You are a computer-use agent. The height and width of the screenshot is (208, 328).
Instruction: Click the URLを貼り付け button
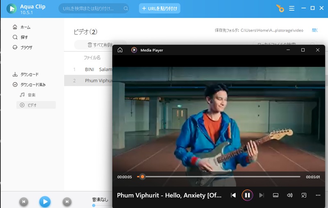[x=159, y=8]
